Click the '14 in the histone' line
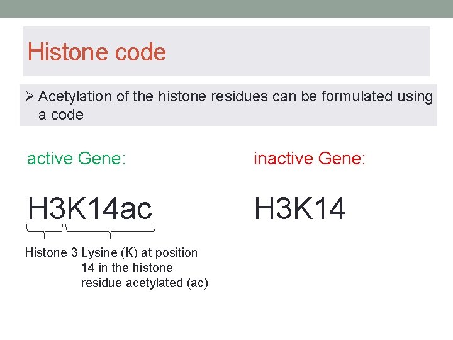 pos(127,268)
